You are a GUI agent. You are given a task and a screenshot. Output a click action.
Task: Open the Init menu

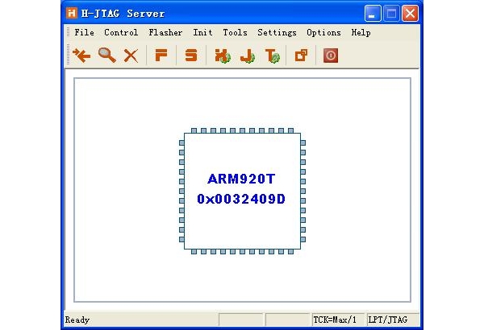click(202, 33)
